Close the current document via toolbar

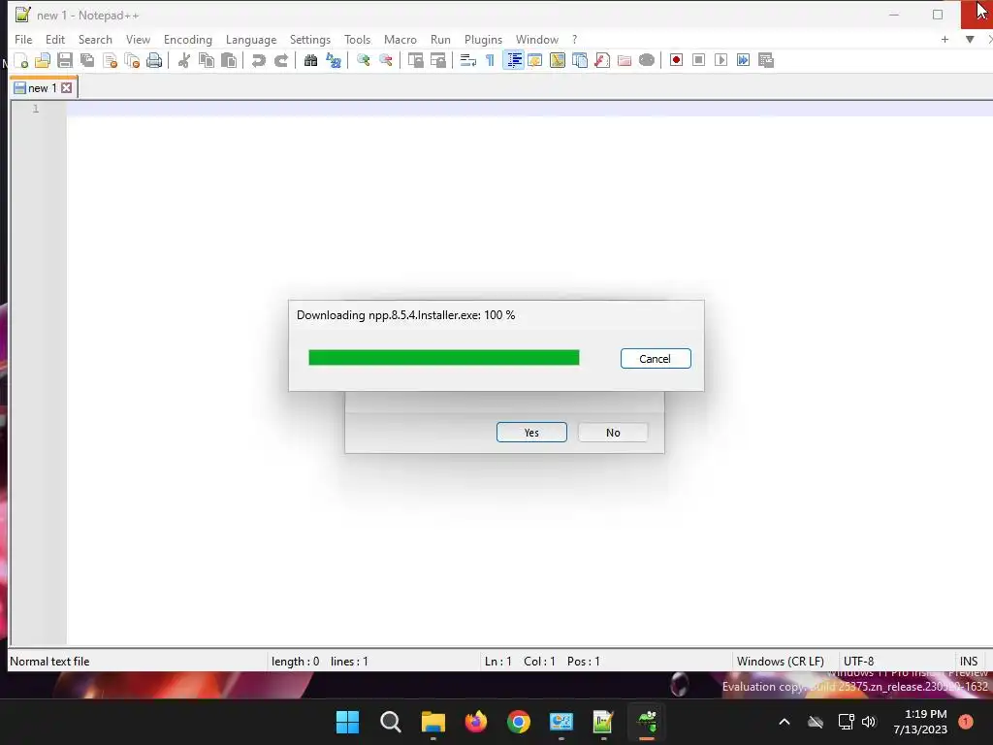(111, 60)
